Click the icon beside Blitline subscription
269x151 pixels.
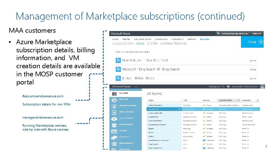pos(118,78)
